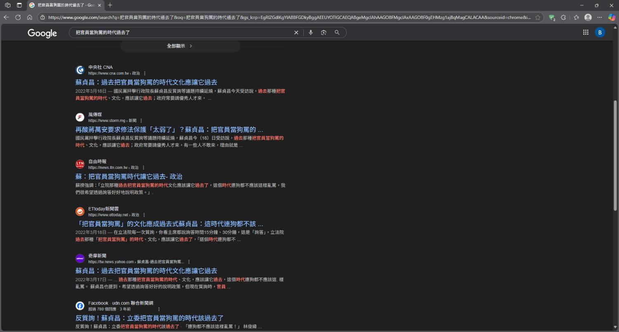Click the magnifier search button

click(x=337, y=33)
